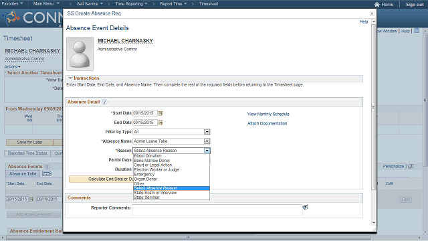
Task: Click the Help link in the Timesheet page header
Action: (x=405, y=31)
